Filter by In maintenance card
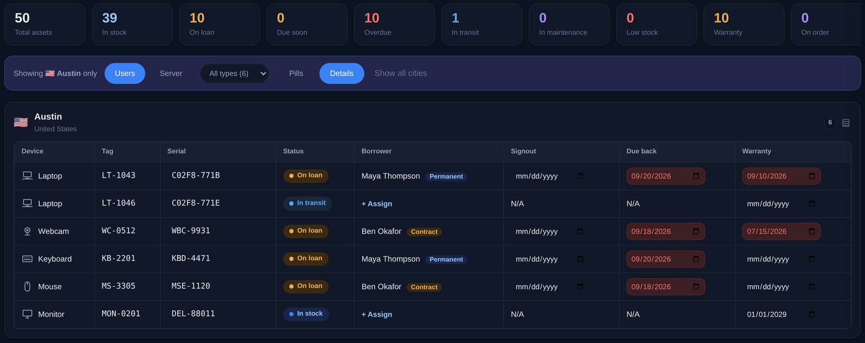The image size is (865, 343). [x=569, y=25]
